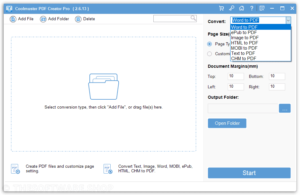Choose Image to PDF option
Image resolution: width=300 pixels, height=195 pixels.
tap(261, 38)
